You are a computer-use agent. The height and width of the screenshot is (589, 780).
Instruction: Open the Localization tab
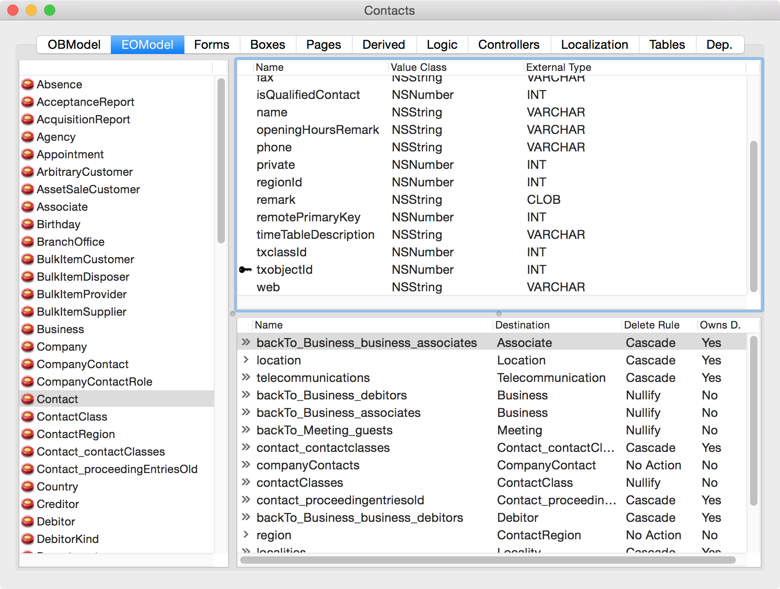594,45
